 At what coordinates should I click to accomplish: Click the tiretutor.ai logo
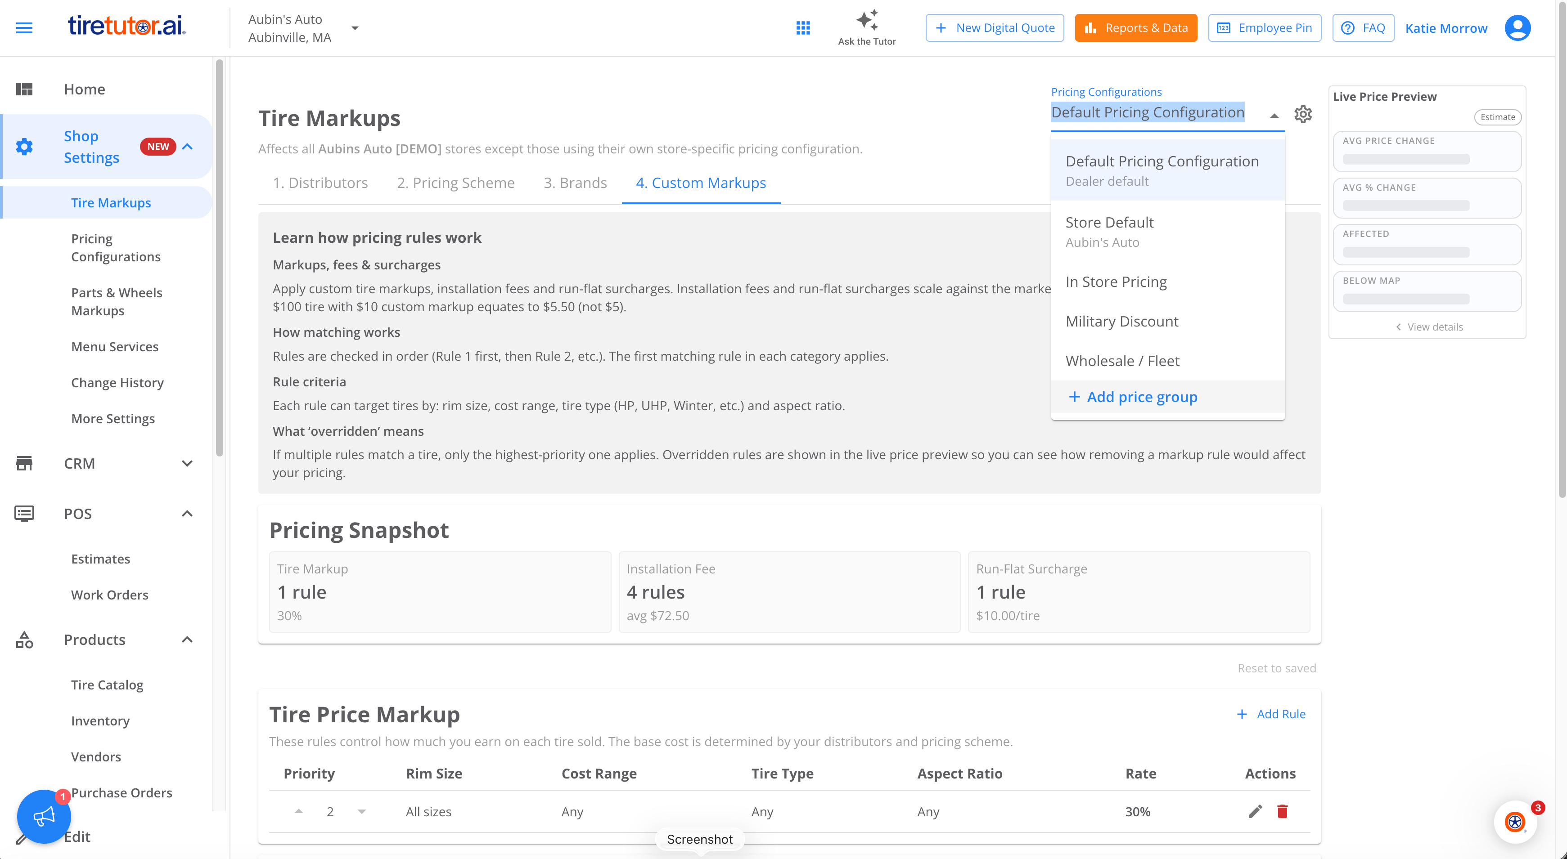pyautogui.click(x=126, y=26)
